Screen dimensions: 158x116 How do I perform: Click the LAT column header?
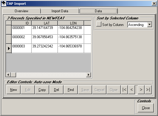pos(44,23)
